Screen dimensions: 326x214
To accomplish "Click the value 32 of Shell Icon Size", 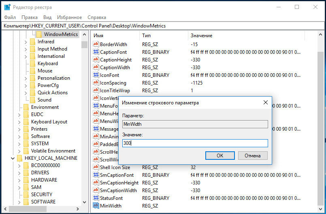I will click(x=193, y=167).
